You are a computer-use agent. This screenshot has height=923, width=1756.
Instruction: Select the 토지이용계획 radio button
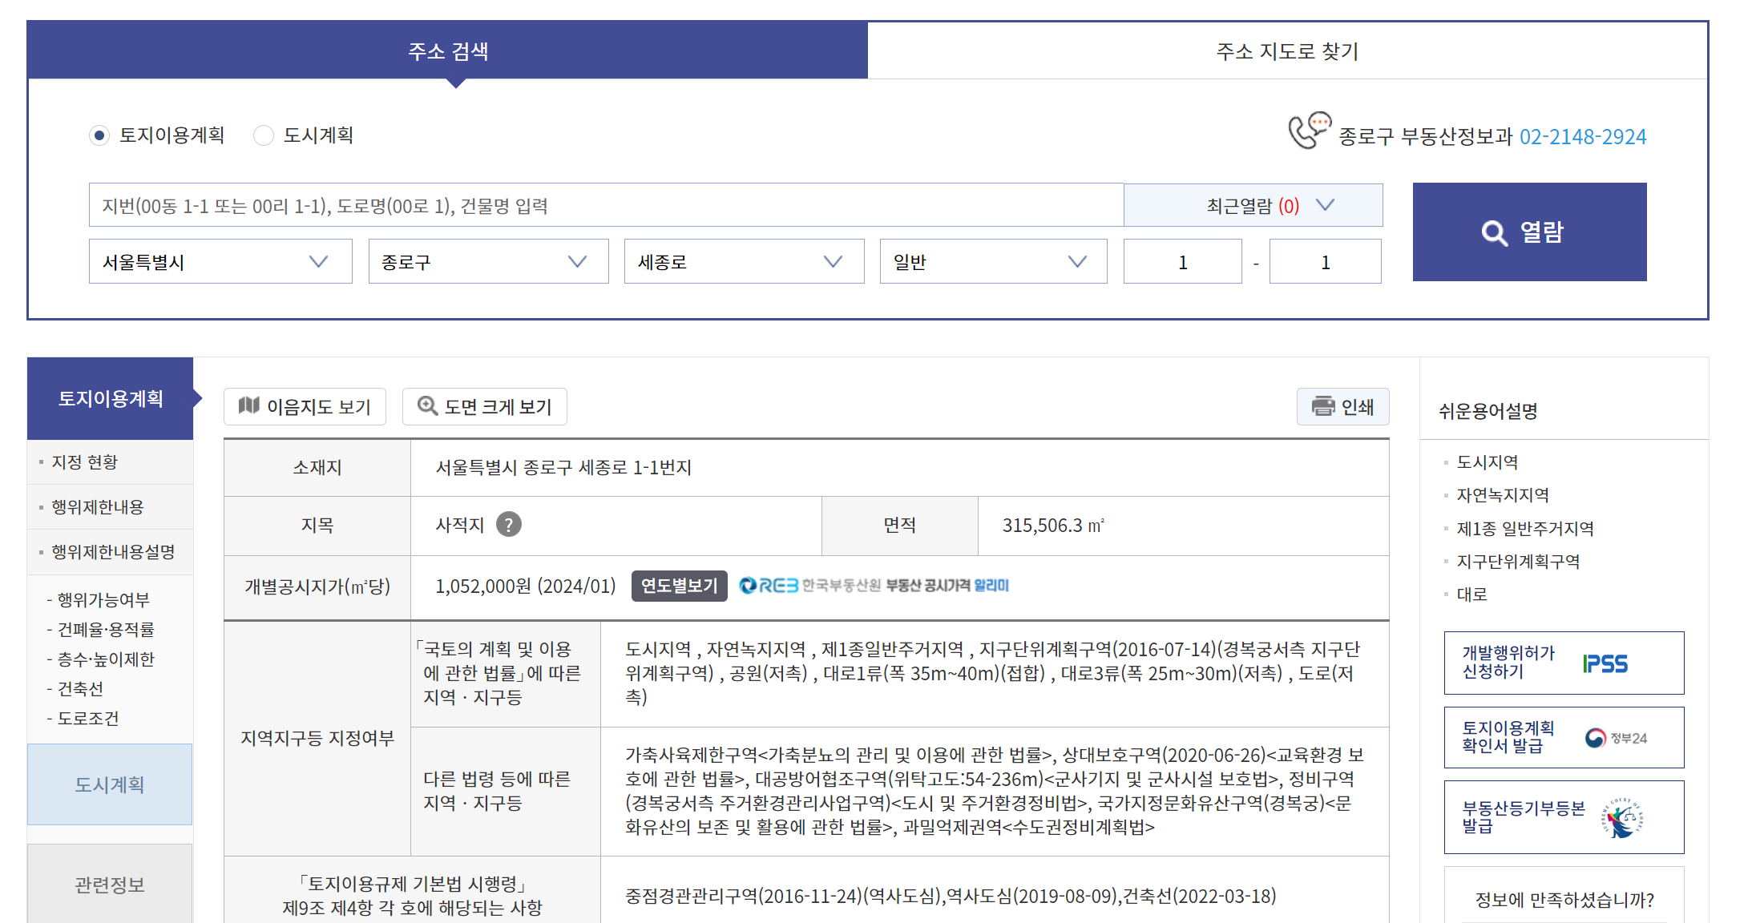[99, 135]
